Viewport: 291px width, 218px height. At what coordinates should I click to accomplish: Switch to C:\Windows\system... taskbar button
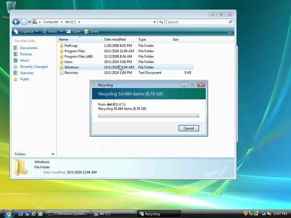click(68, 214)
